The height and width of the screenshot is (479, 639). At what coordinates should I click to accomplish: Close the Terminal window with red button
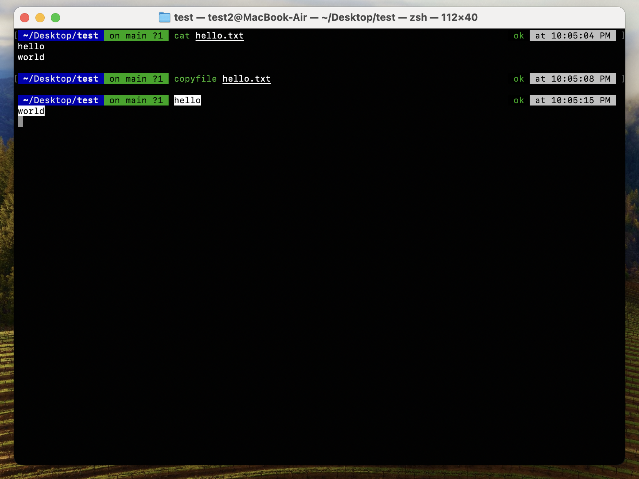25,18
